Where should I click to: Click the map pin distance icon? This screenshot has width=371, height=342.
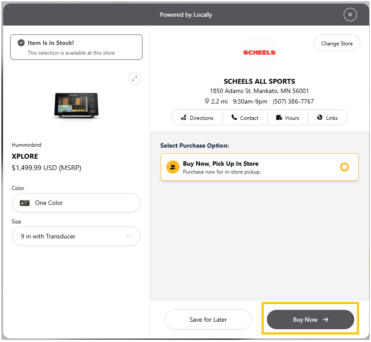point(207,101)
